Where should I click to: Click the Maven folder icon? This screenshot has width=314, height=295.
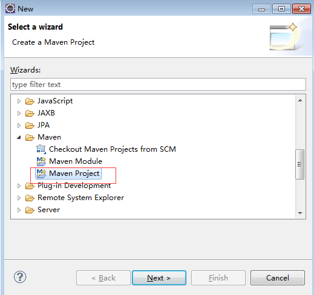pyautogui.click(x=30, y=137)
